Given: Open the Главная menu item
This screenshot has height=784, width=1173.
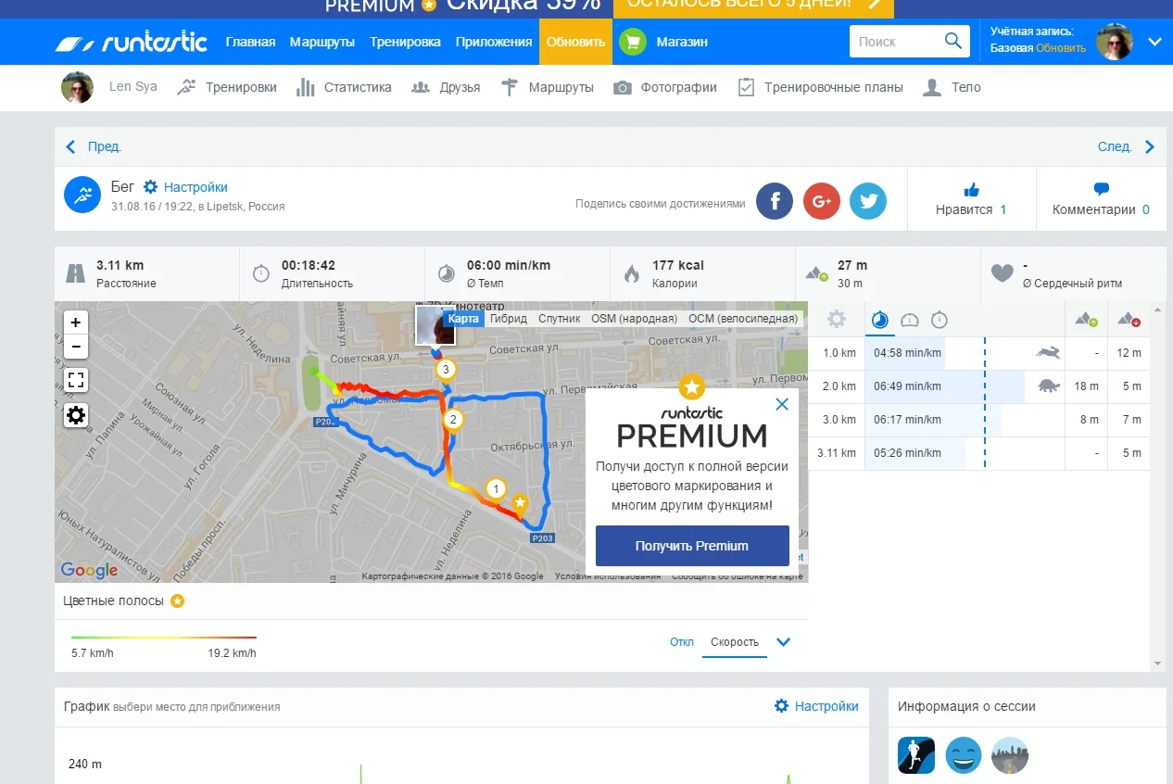Looking at the screenshot, I should pyautogui.click(x=250, y=42).
